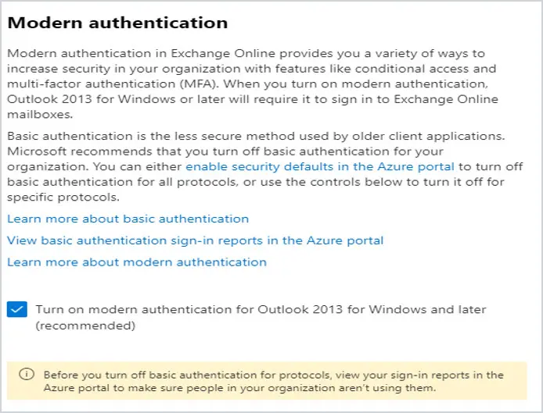Screen dimensions: 543x413
Task: Open 'Learn more about modern authentication' link
Action: click(137, 262)
